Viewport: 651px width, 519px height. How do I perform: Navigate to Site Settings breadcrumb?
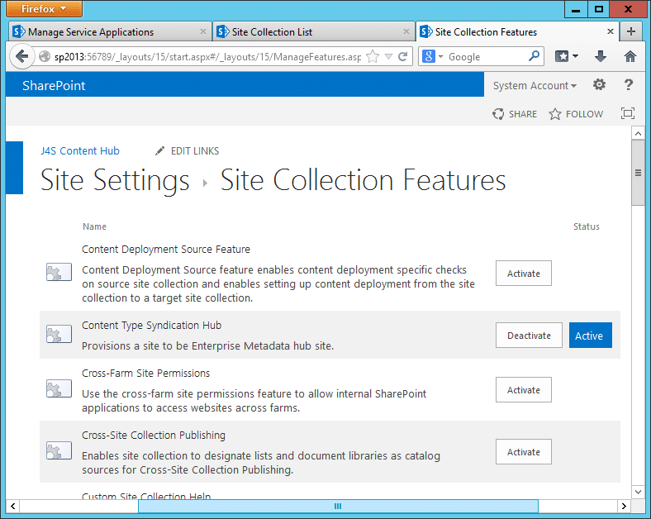(x=115, y=180)
